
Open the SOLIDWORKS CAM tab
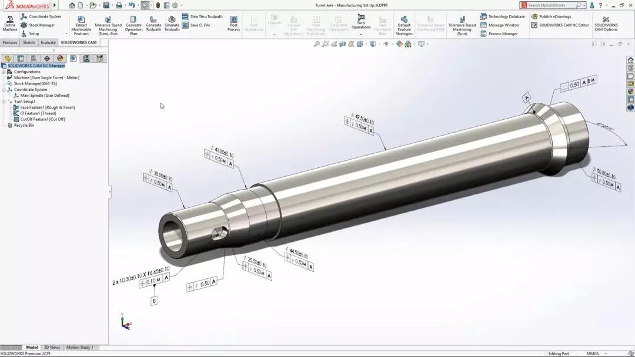click(80, 42)
